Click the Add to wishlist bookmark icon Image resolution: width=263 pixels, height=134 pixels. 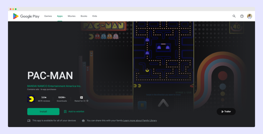(65, 111)
